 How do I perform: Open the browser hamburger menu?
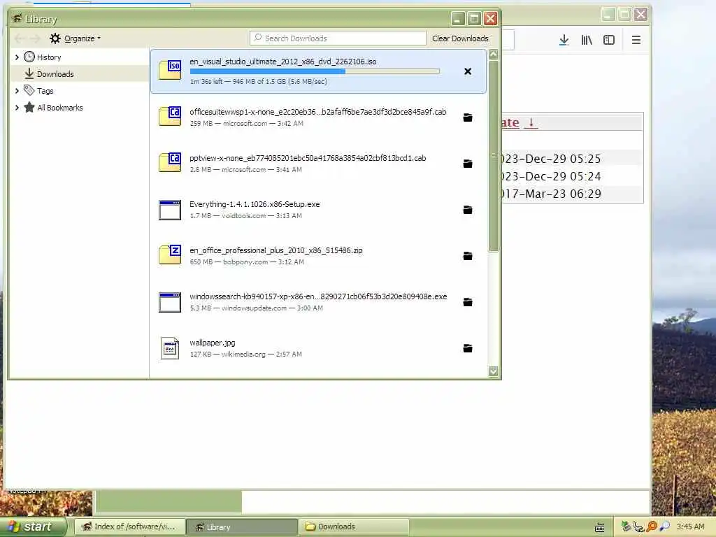pyautogui.click(x=636, y=40)
